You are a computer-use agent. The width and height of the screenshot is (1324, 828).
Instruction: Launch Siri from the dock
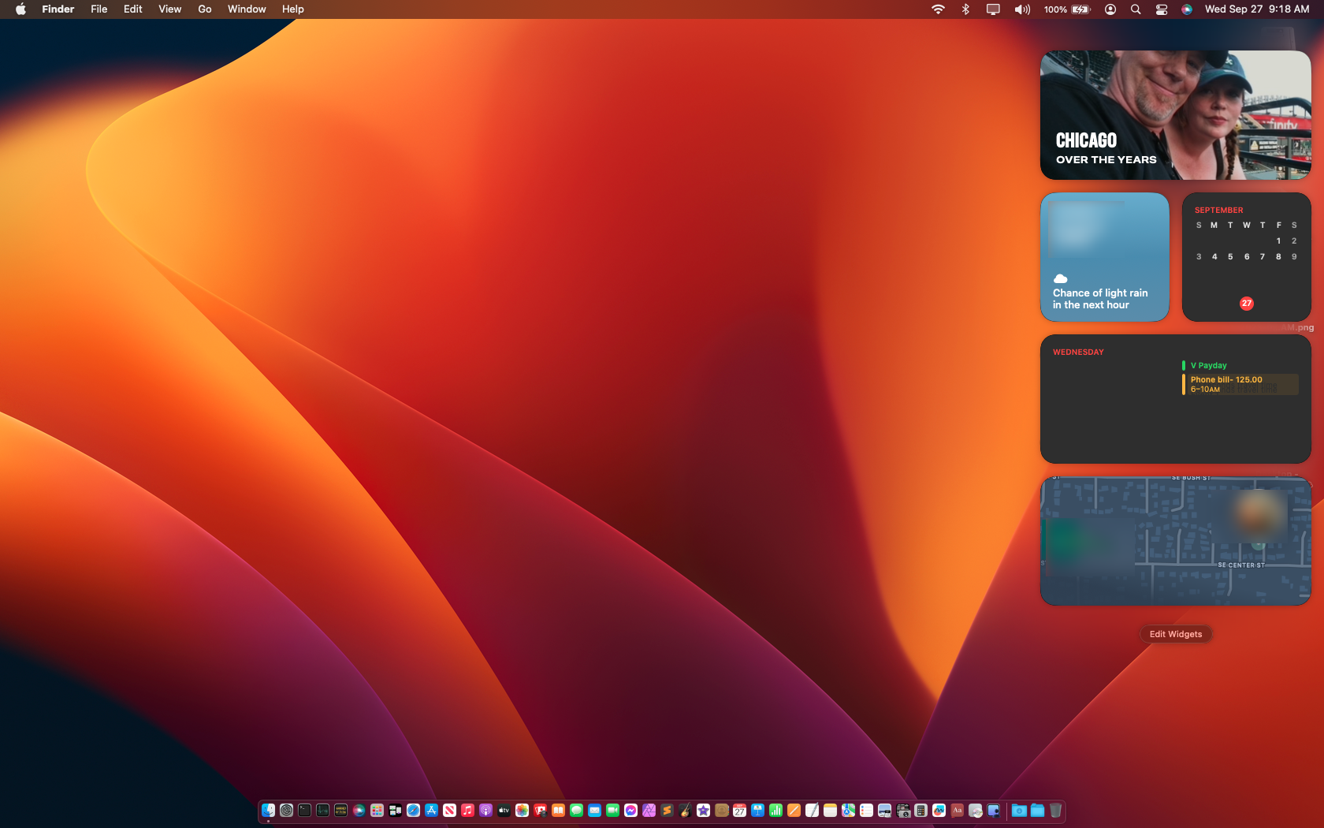click(359, 810)
